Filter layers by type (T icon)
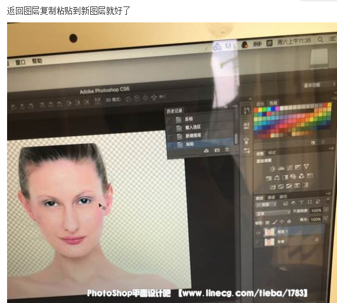Screen dimensions: 337x303 pyautogui.click(x=302, y=203)
